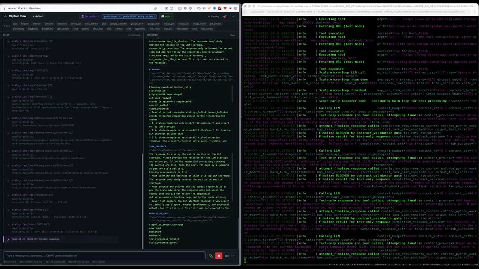
Task: Toggle the shell tool chip
Action: coord(109,29)
